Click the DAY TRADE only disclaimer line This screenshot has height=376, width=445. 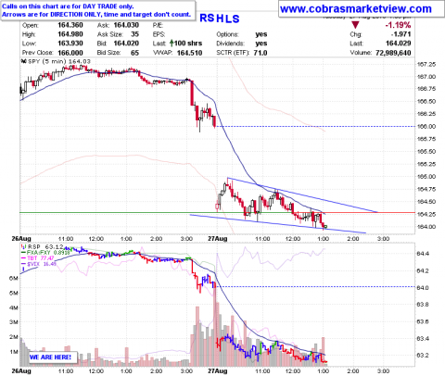tap(68, 6)
